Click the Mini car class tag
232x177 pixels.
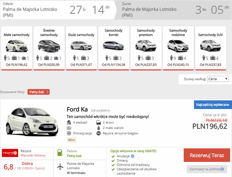pyautogui.click(x=72, y=140)
